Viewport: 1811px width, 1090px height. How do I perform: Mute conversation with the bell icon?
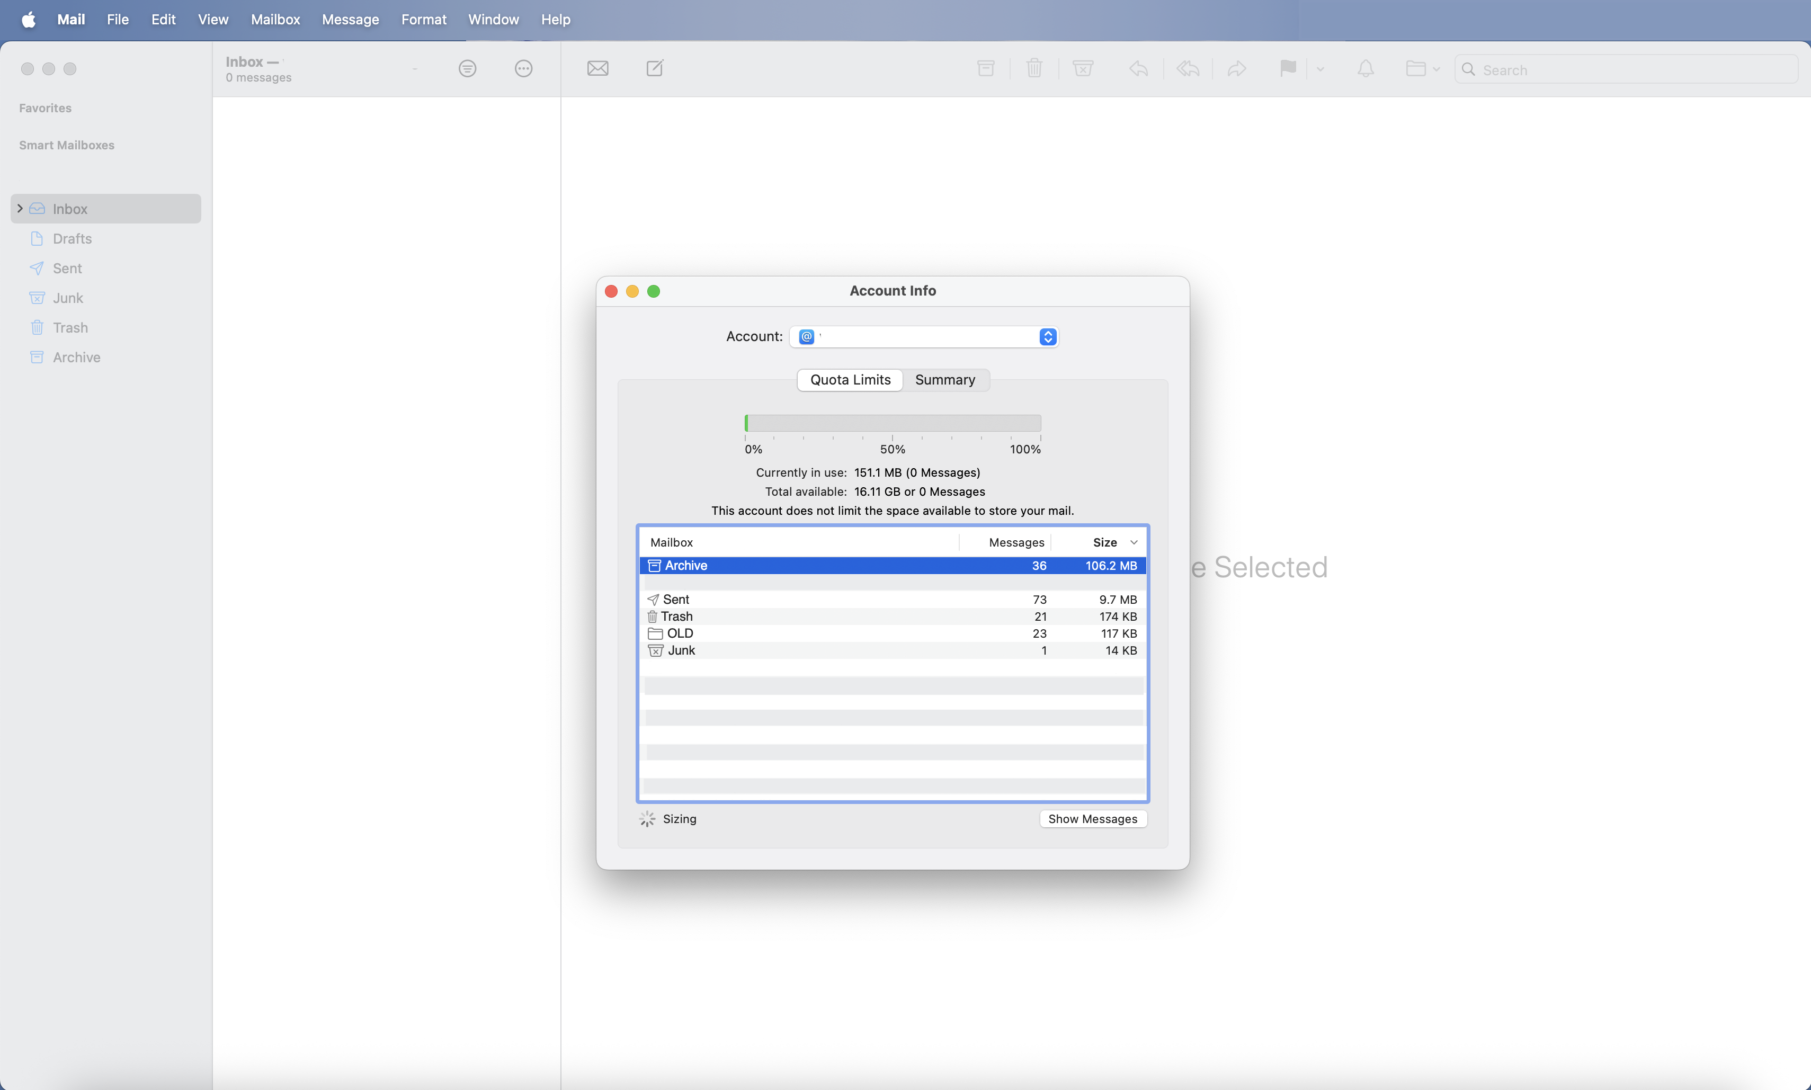click(1365, 68)
